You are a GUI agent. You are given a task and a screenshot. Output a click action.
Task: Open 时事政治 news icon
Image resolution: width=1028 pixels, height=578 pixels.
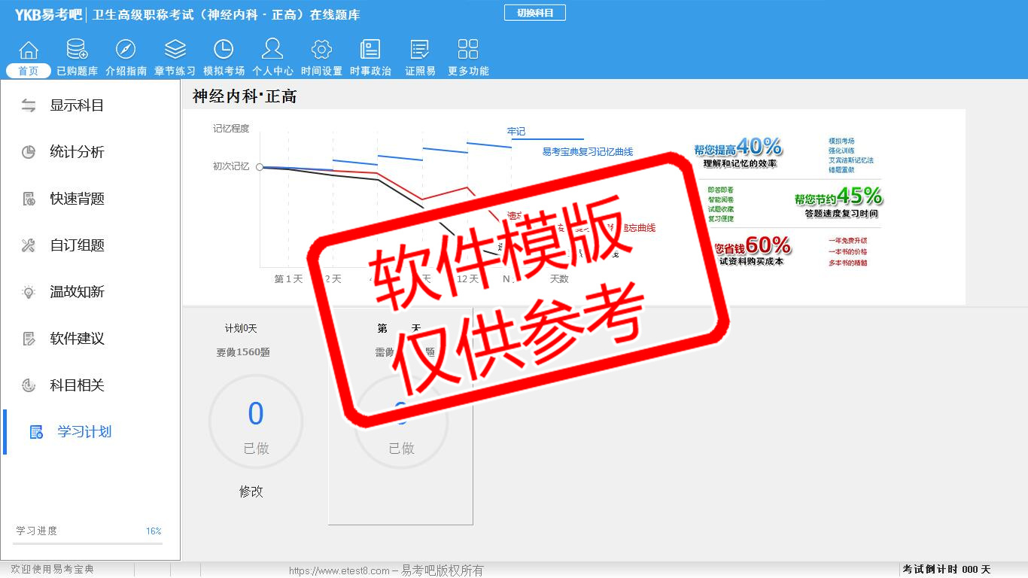(370, 50)
